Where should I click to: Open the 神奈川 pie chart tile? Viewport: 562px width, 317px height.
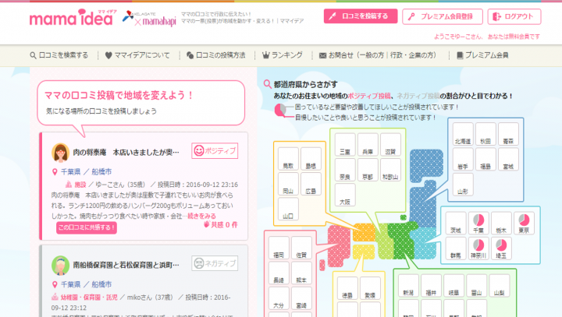(x=478, y=248)
